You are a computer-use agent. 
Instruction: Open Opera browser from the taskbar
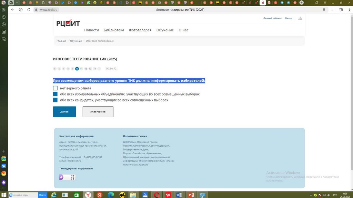click(157, 195)
